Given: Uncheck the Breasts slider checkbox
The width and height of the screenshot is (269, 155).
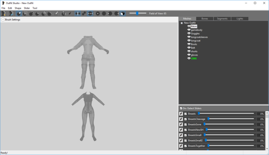Looking at the screenshot, I should pos(185,114).
